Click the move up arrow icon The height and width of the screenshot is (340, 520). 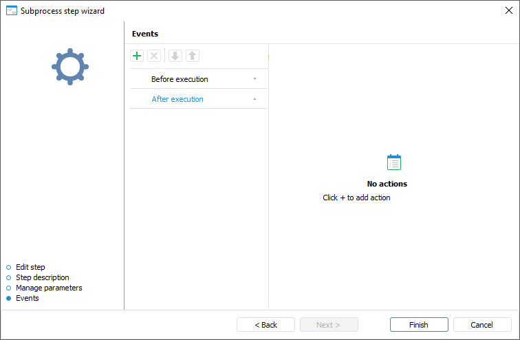pos(193,56)
